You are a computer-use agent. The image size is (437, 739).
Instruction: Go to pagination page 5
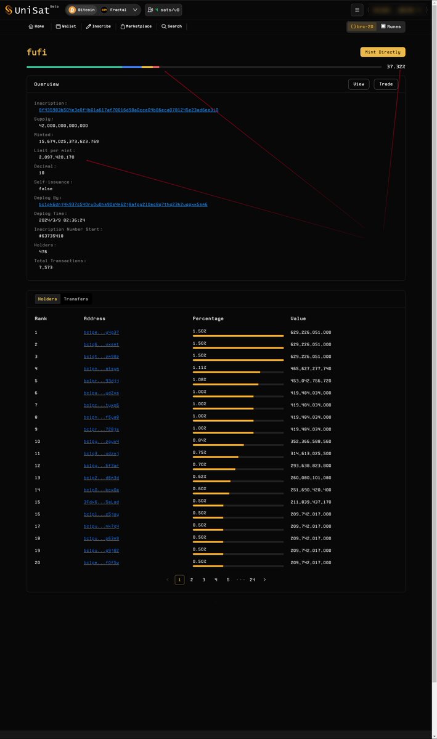pos(228,579)
